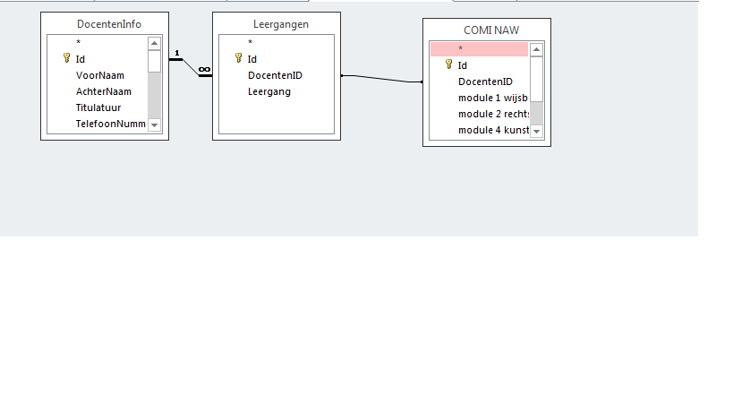Click DocentenInfo scrollbar up arrow

pyautogui.click(x=154, y=44)
